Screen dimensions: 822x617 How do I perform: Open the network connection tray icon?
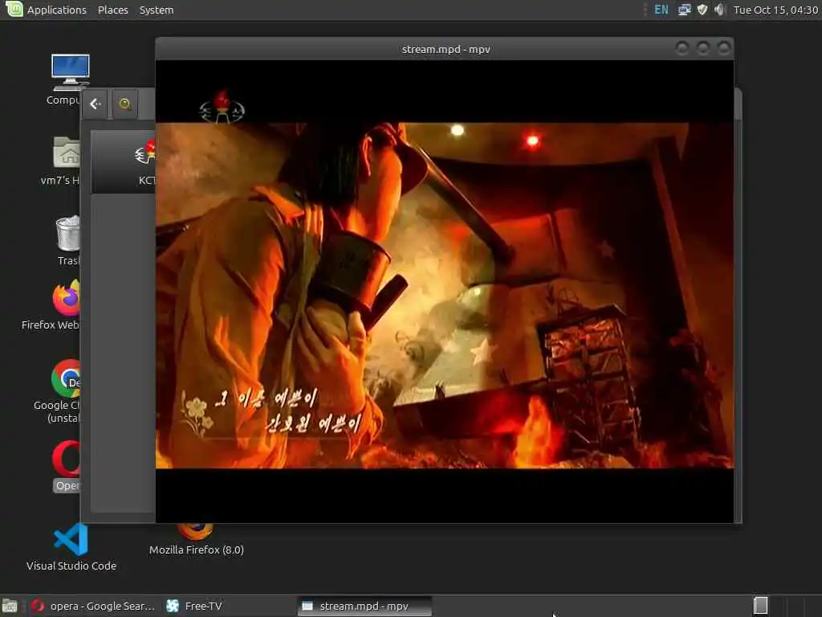(x=684, y=10)
